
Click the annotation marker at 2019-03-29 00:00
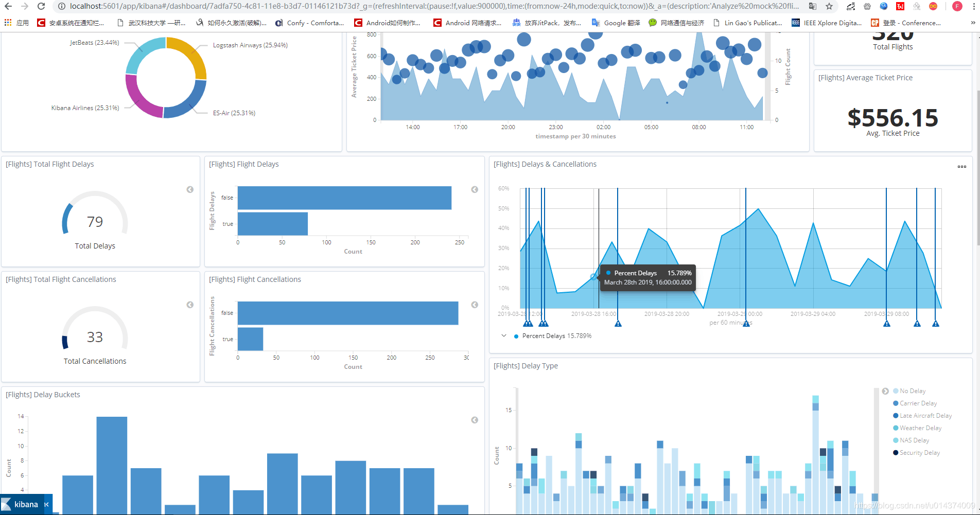(x=746, y=324)
